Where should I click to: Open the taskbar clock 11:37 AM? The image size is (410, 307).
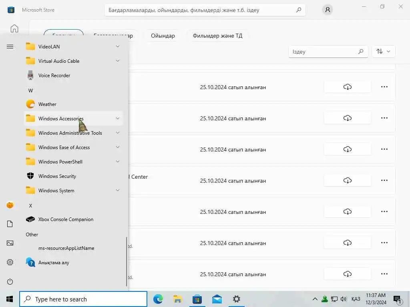(x=376, y=299)
